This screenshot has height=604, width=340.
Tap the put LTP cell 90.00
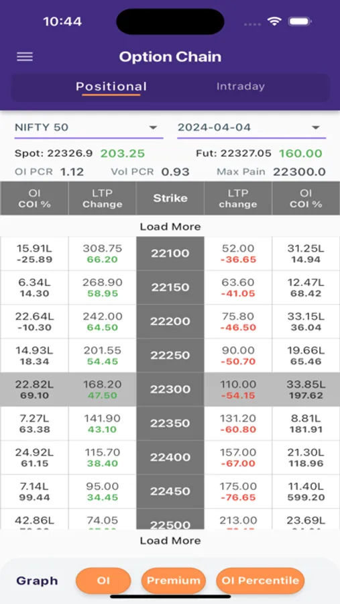pos(238,355)
